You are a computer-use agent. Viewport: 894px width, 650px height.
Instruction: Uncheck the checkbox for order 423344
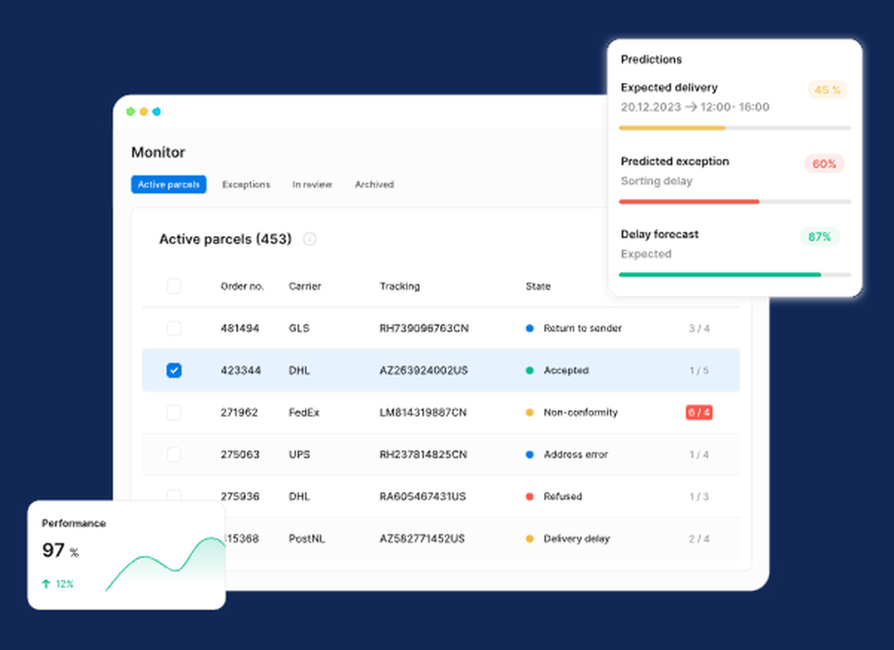(x=174, y=370)
